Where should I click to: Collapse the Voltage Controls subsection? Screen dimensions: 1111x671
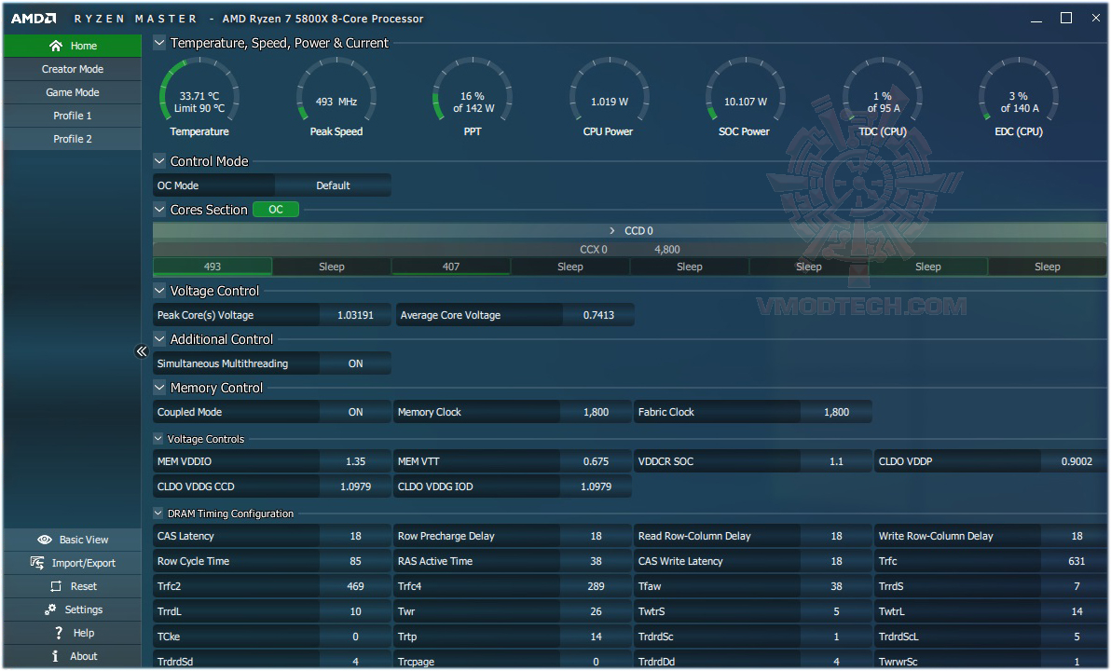tap(158, 439)
